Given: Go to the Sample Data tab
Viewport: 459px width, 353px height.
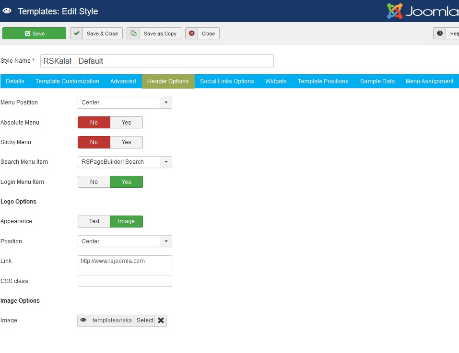Looking at the screenshot, I should 377,81.
